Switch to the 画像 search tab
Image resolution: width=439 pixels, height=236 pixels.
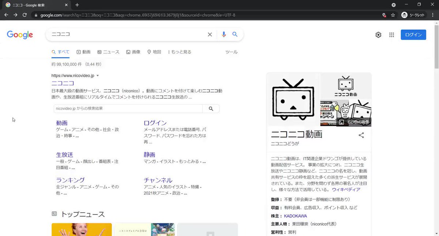click(x=134, y=52)
